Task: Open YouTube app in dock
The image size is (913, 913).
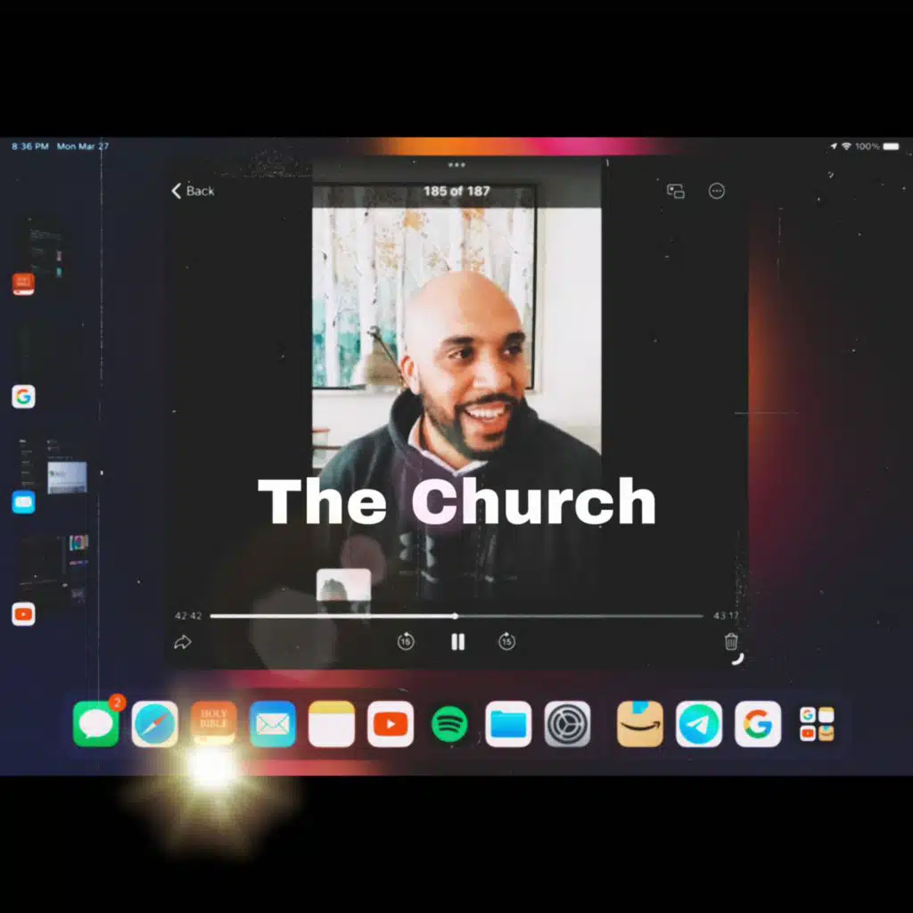Action: tap(391, 724)
